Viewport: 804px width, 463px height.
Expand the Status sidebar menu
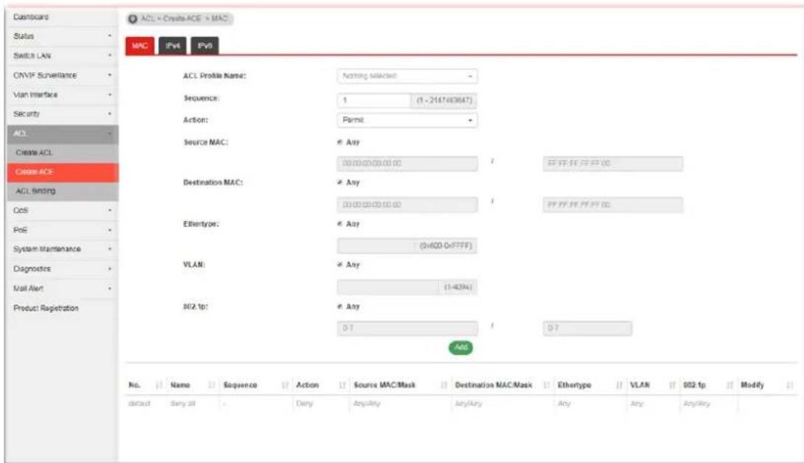[63, 36]
